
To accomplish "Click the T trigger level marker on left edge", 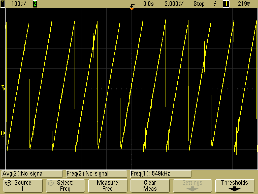I will (3, 88).
